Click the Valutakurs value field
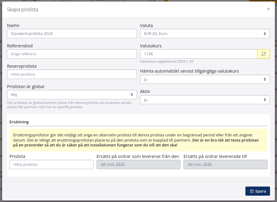This screenshot has height=202, width=277. click(x=199, y=54)
